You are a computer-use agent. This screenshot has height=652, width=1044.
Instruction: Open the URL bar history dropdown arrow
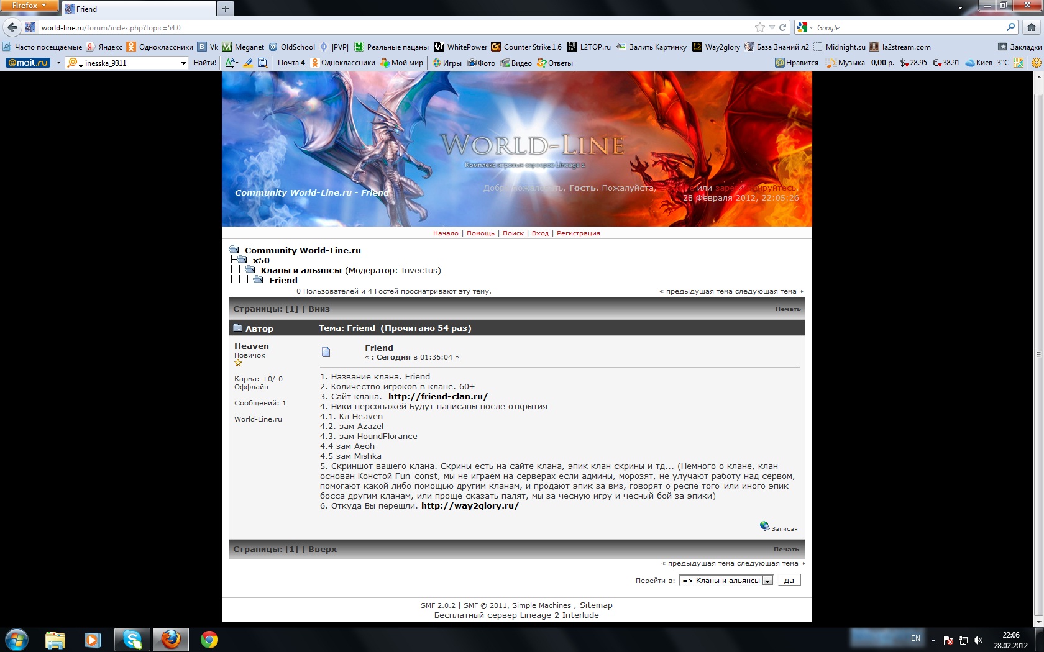[772, 27]
